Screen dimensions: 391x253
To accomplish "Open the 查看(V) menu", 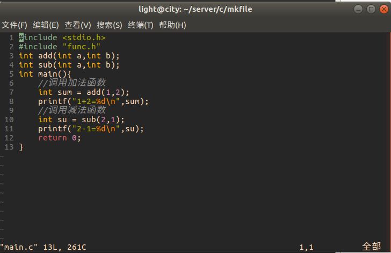I will point(78,25).
